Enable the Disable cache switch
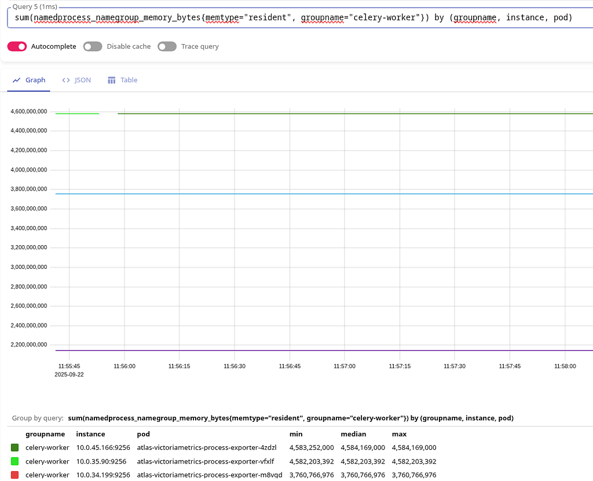 click(x=93, y=46)
